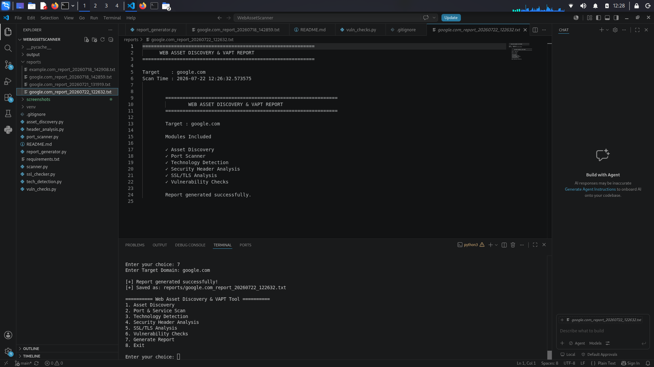
Task: Open the new chat dropdown arrow
Action: pyautogui.click(x=607, y=30)
